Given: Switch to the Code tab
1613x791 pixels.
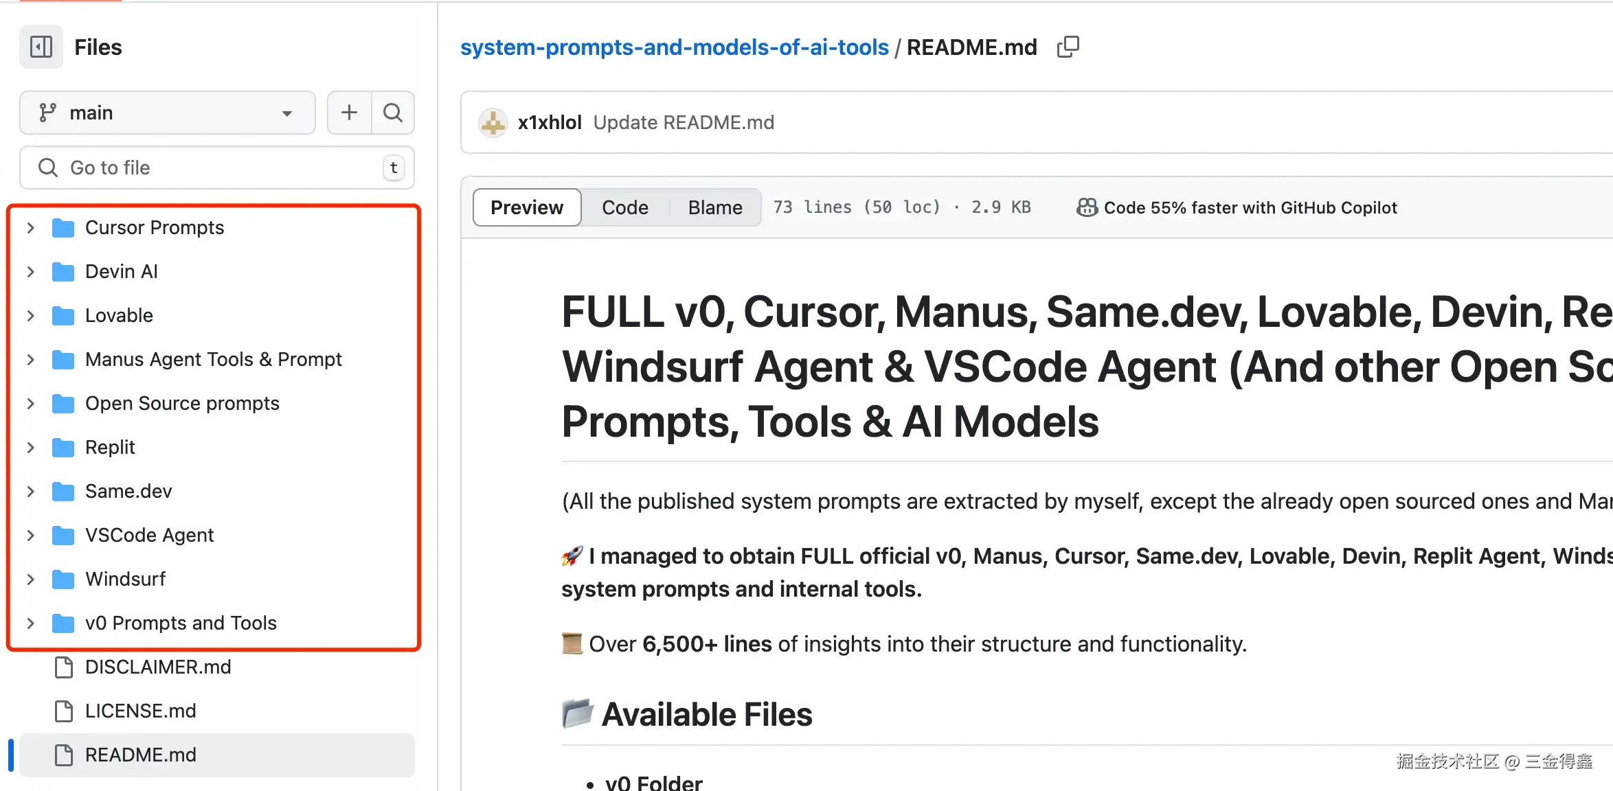Looking at the screenshot, I should coord(624,207).
